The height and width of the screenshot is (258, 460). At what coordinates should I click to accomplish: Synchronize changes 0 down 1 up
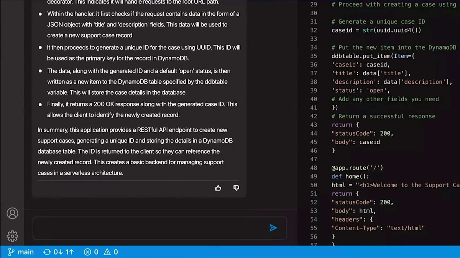59,252
